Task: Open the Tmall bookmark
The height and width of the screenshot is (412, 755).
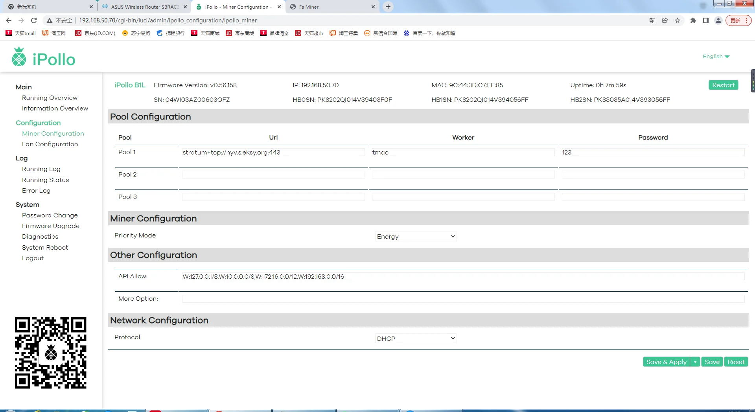Action: 21,33
